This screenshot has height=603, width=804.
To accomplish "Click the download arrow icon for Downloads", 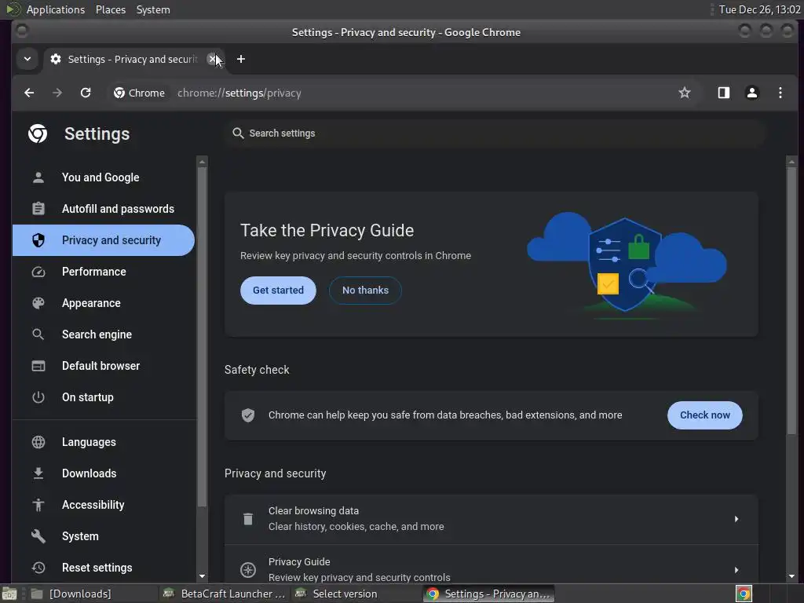I will (x=38, y=473).
